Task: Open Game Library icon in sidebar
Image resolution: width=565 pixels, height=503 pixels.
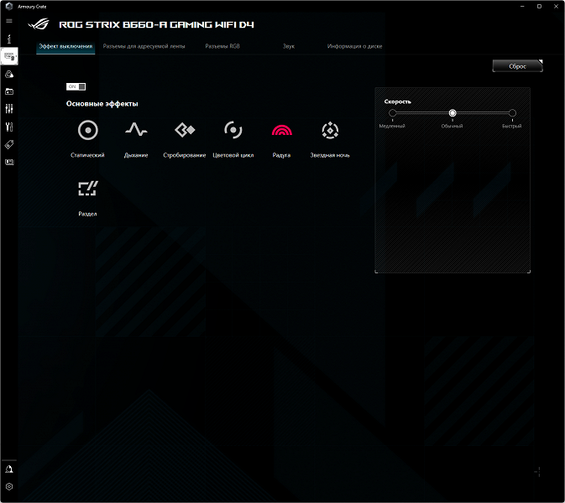Action: coord(9,91)
